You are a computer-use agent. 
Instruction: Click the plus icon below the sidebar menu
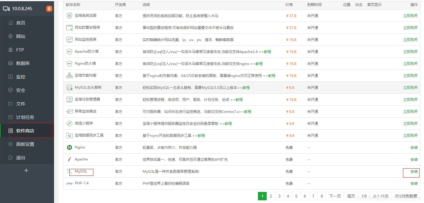26,170
